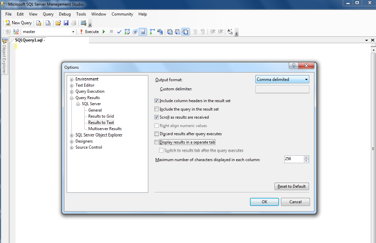Open file using the folder icon
376x243 pixels.
point(58,23)
